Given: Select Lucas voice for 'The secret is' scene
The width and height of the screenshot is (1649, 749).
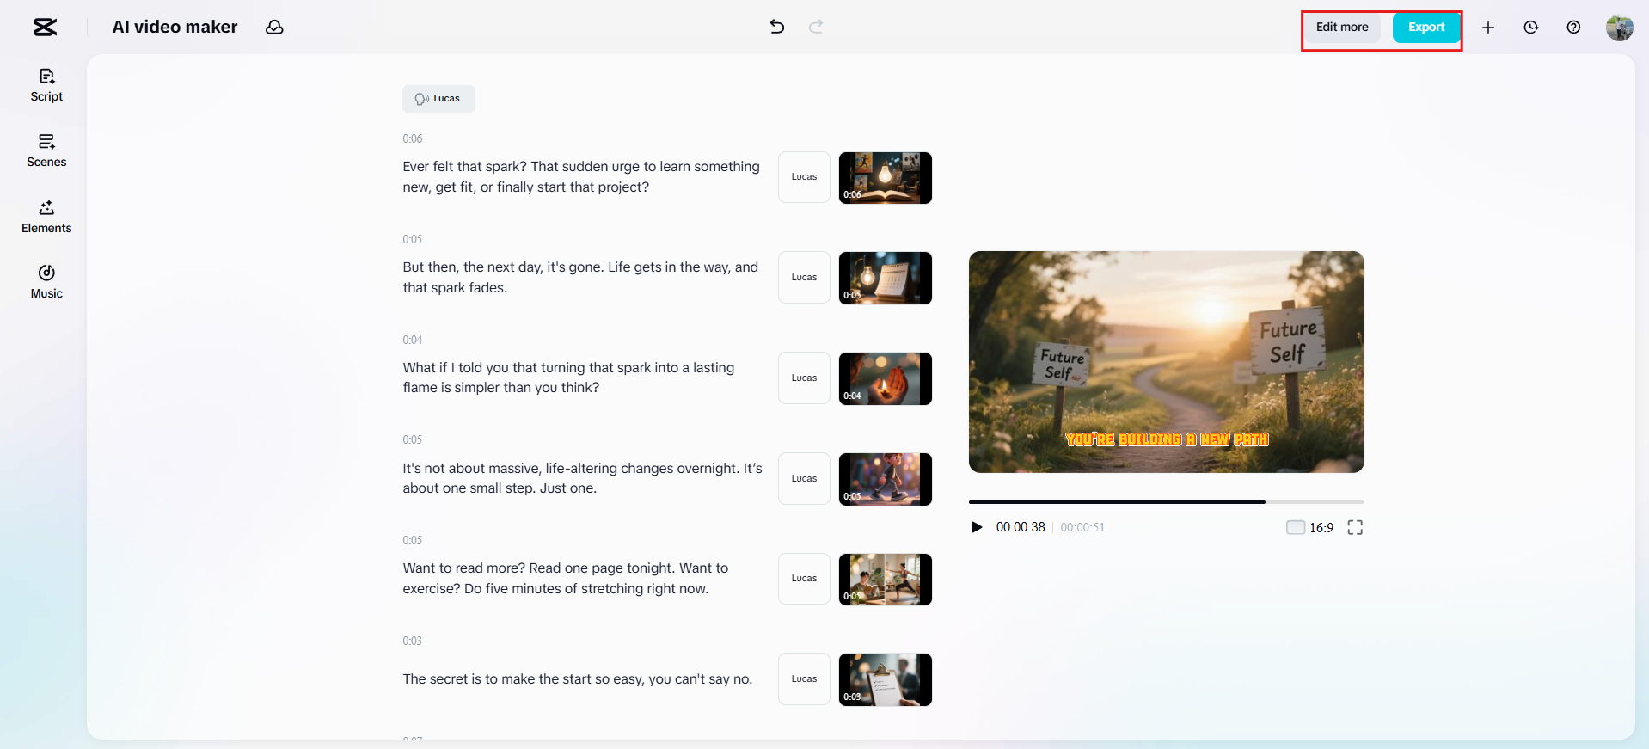Looking at the screenshot, I should [x=804, y=679].
